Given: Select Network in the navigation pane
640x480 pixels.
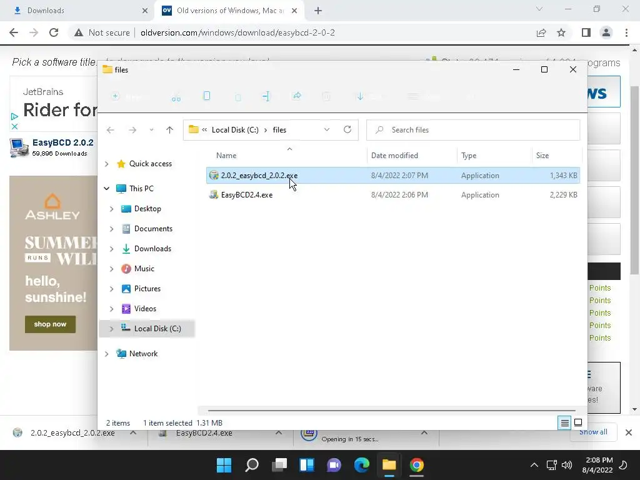Looking at the screenshot, I should 143,354.
